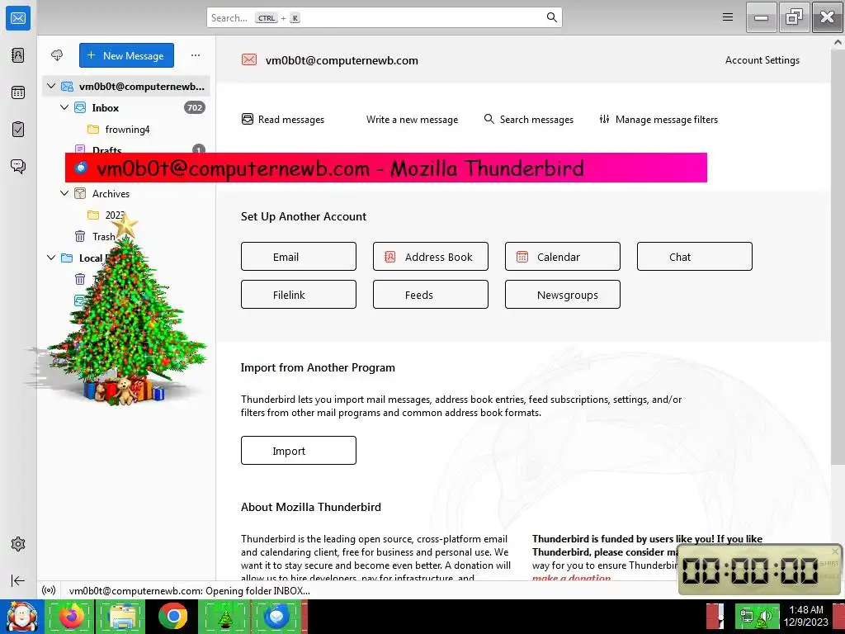Click the search magnifier icon
This screenshot has height=634, width=845.
pyautogui.click(x=551, y=17)
